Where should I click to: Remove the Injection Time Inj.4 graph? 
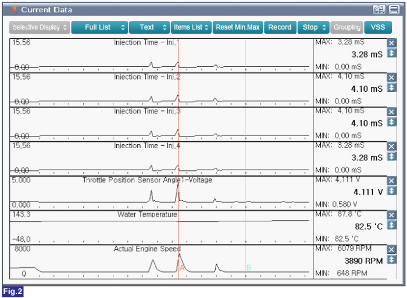coord(391,146)
